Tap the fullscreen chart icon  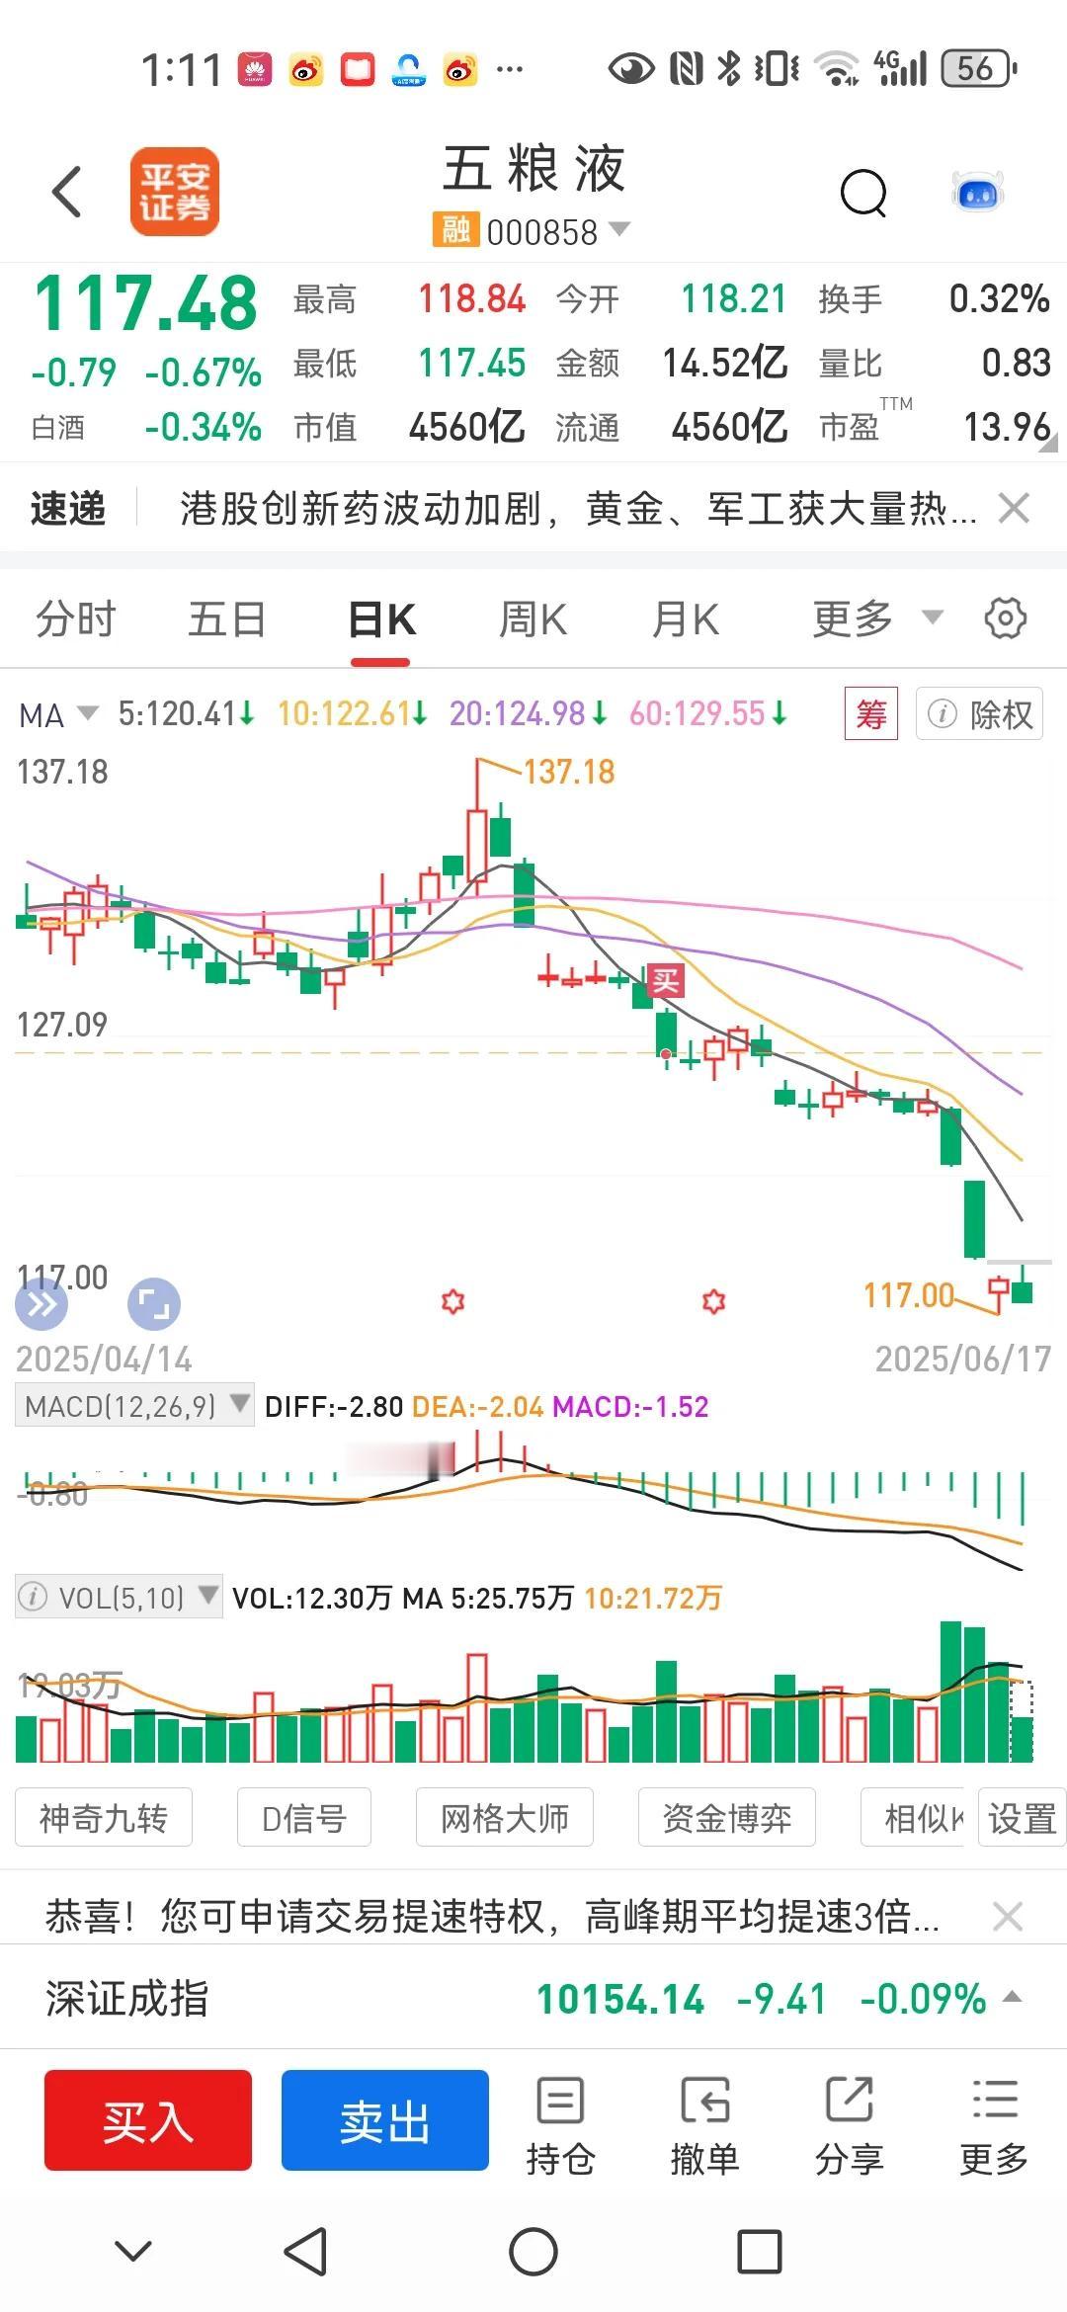click(x=154, y=1305)
